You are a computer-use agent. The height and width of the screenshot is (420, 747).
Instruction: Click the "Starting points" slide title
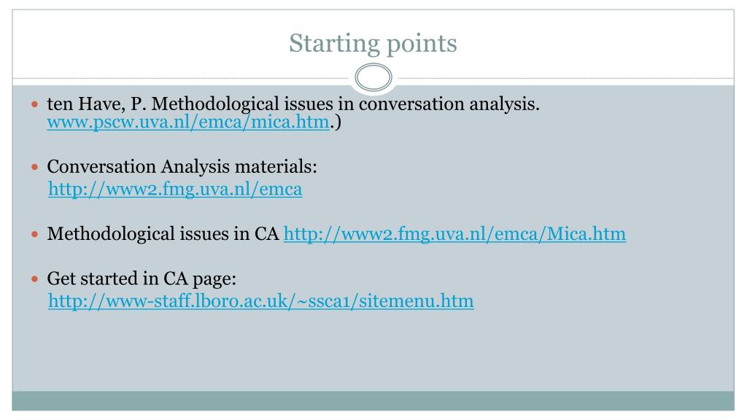pyautogui.click(x=373, y=43)
